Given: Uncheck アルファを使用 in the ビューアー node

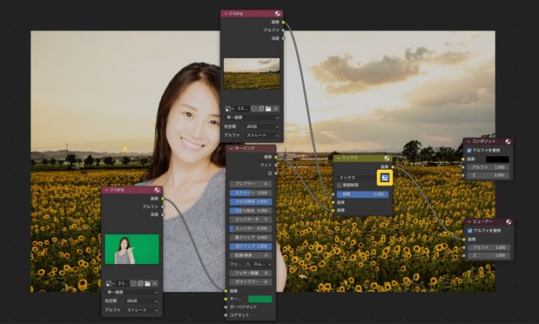Looking at the screenshot, I should 470,231.
